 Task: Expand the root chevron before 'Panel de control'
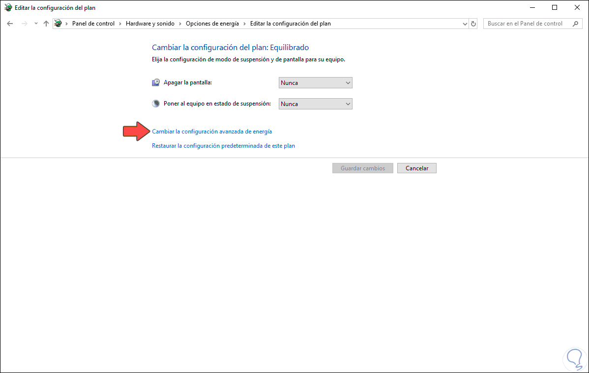pos(66,24)
